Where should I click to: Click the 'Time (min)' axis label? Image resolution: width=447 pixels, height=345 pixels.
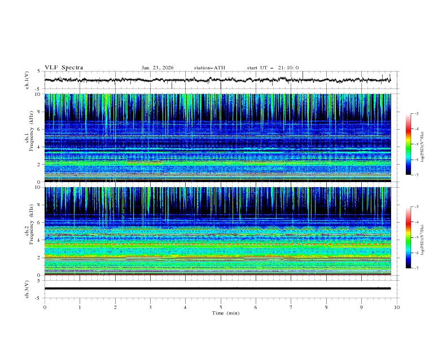(x=226, y=313)
